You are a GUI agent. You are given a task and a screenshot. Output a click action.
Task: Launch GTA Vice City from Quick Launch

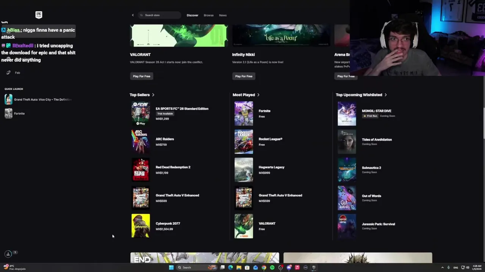(38, 99)
